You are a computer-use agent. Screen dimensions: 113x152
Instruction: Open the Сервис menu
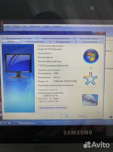tap(46, 26)
